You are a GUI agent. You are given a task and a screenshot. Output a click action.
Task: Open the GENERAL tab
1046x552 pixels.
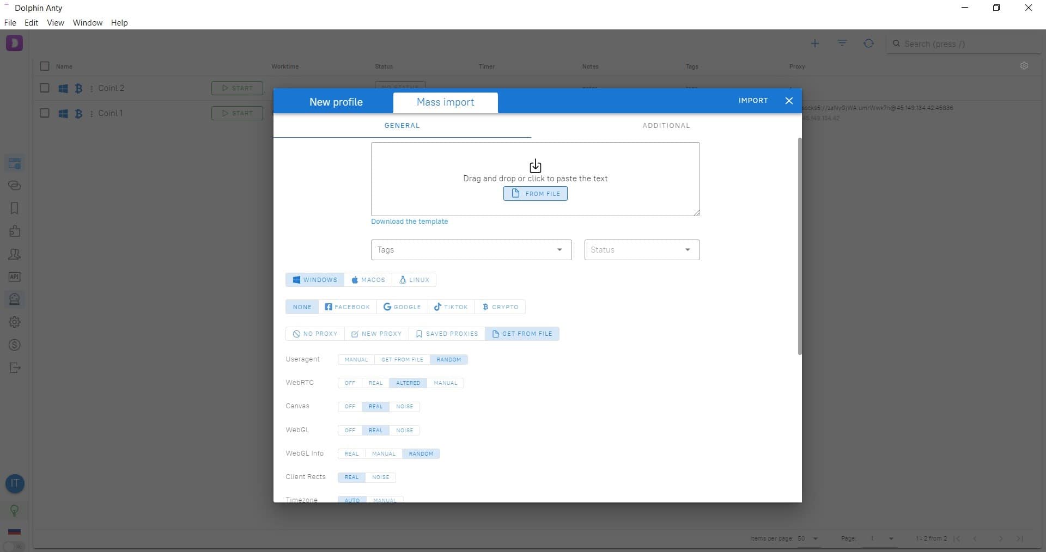point(402,126)
